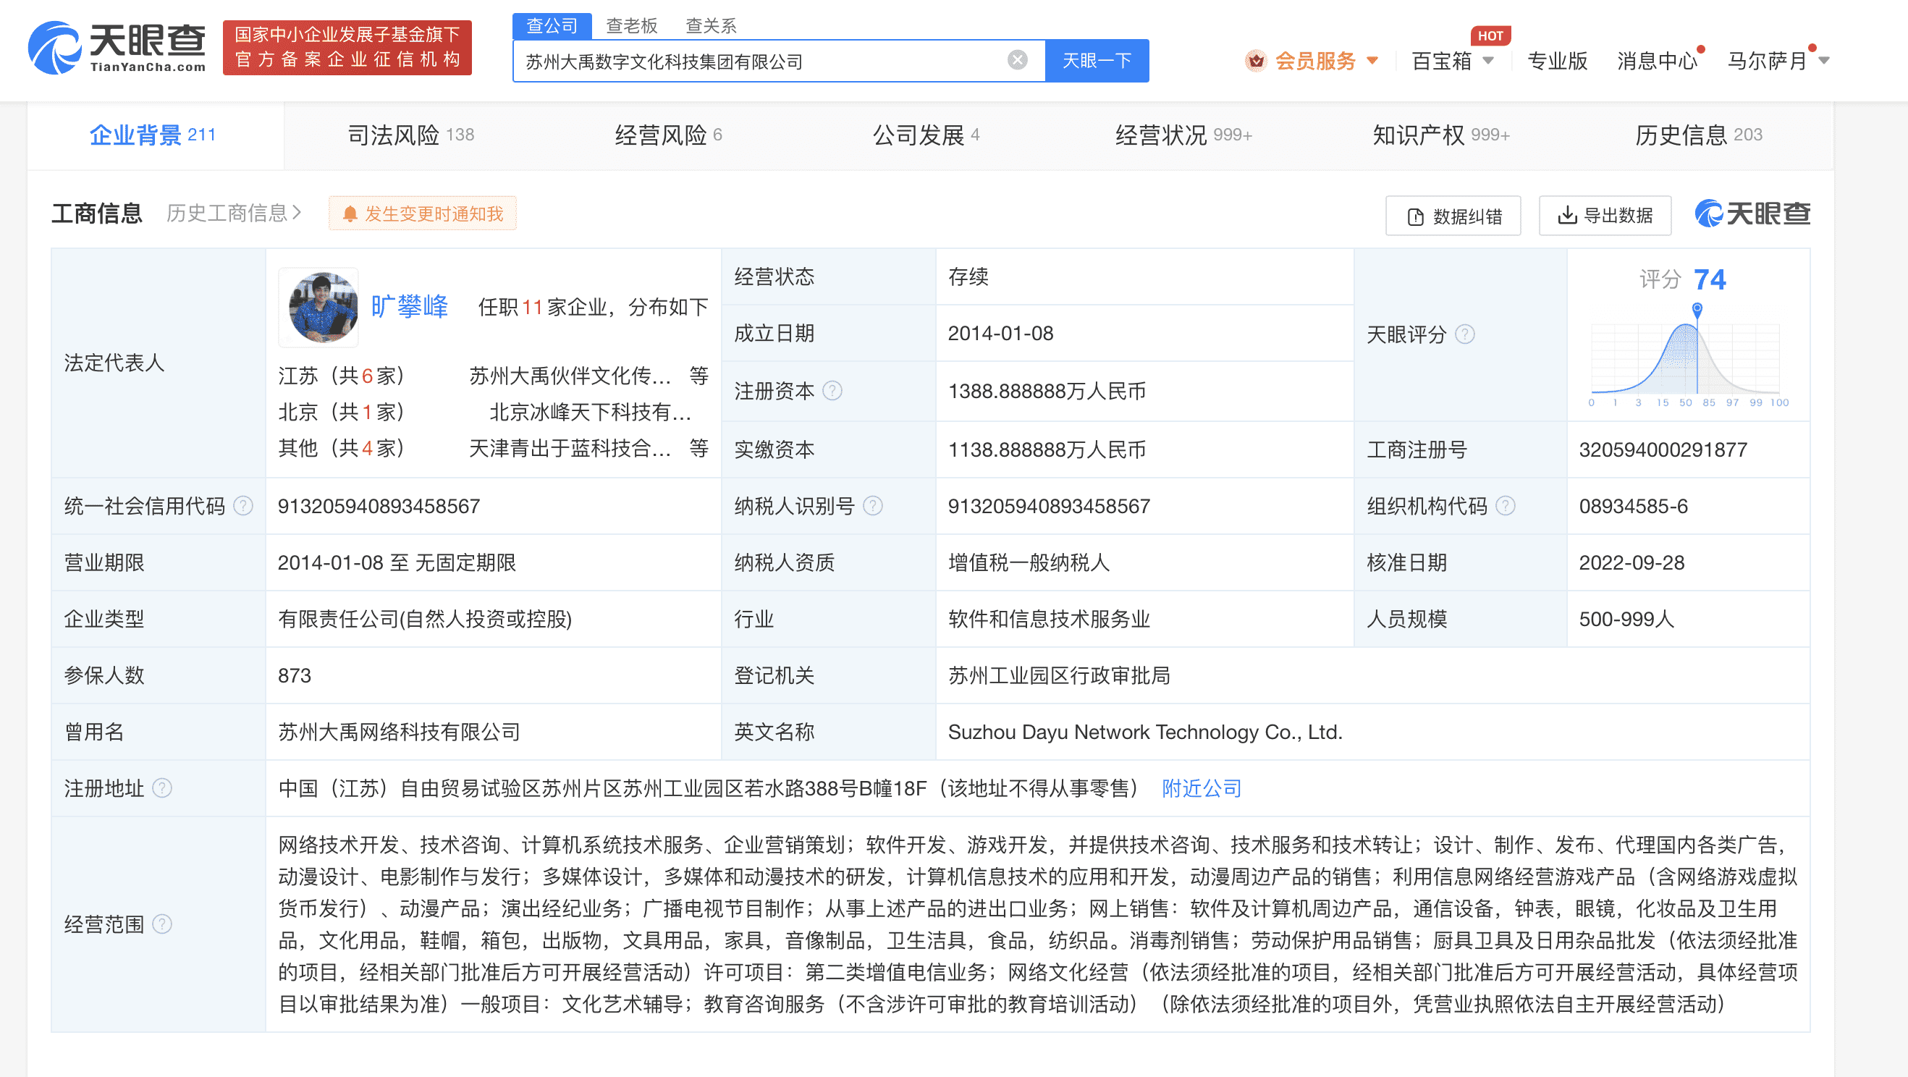This screenshot has height=1077, width=1908.
Task: Select the English name Suzhou Dayu Network Technology
Action: pos(1145,732)
